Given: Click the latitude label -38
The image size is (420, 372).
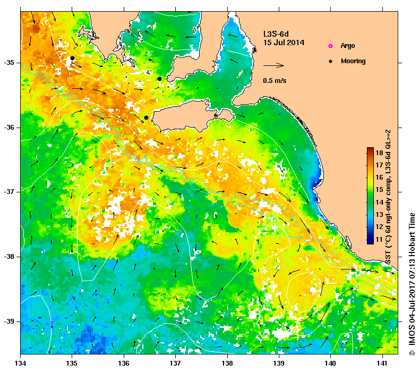Looking at the screenshot, I should 8,257.
